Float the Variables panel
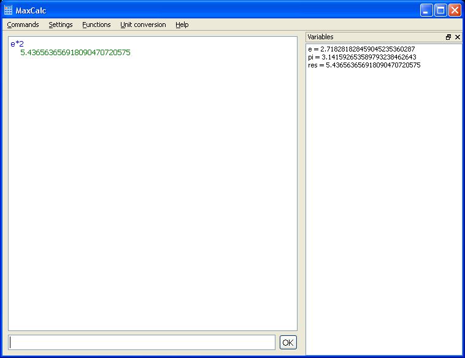This screenshot has width=465, height=358. point(448,37)
